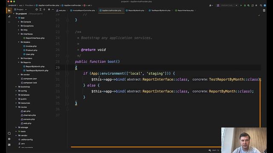
Task: Click the Select Opened File target icon
Action: click(37, 9)
